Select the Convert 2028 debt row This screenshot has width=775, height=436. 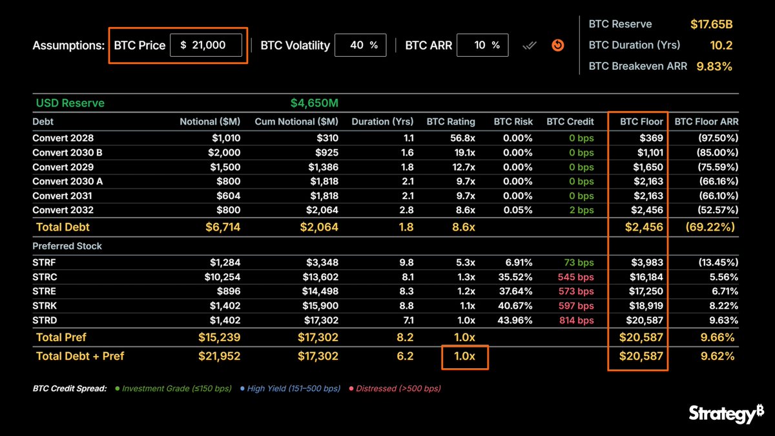point(386,138)
